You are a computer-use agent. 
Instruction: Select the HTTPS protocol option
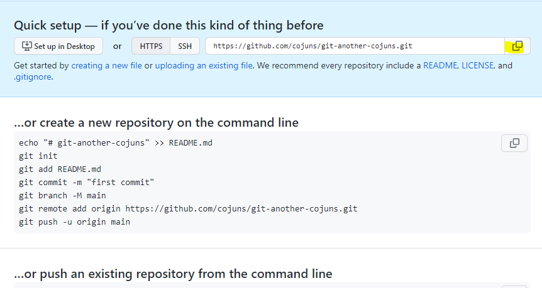click(151, 46)
